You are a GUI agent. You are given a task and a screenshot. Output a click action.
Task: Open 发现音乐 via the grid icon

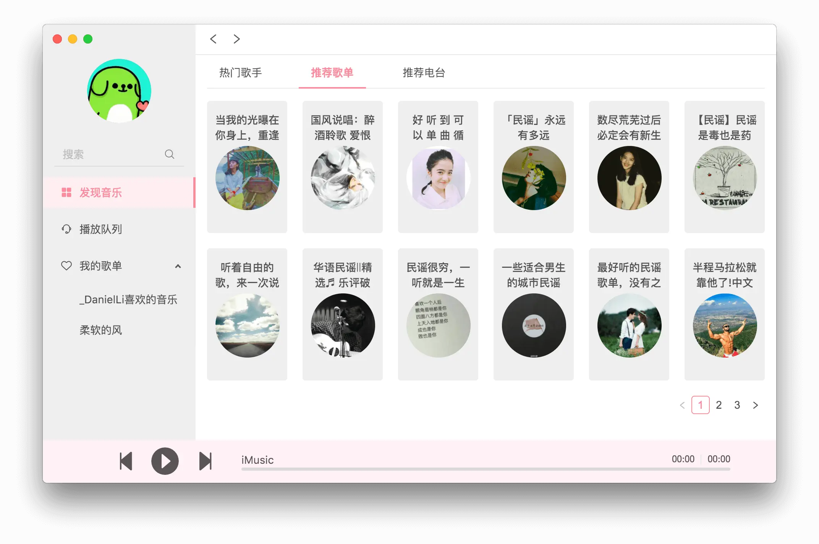point(66,193)
